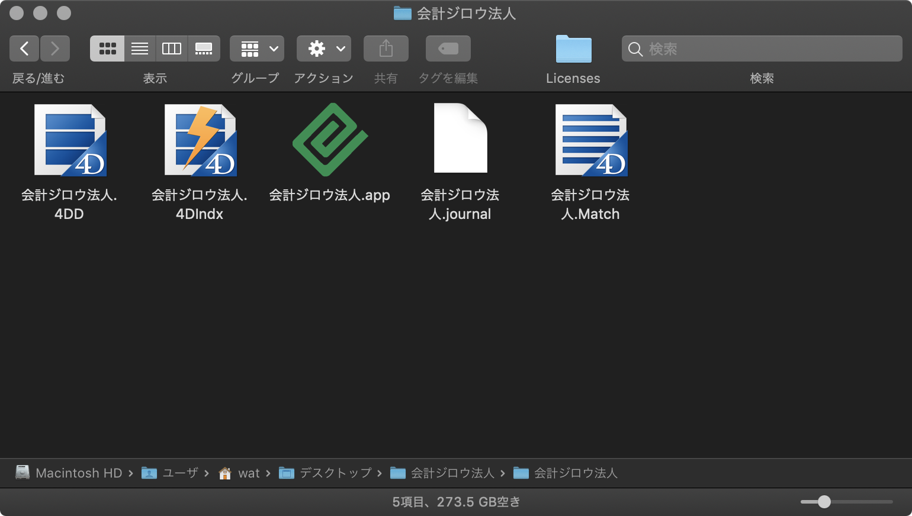
Task: Click the Edit Tags toolbar button
Action: tap(448, 49)
